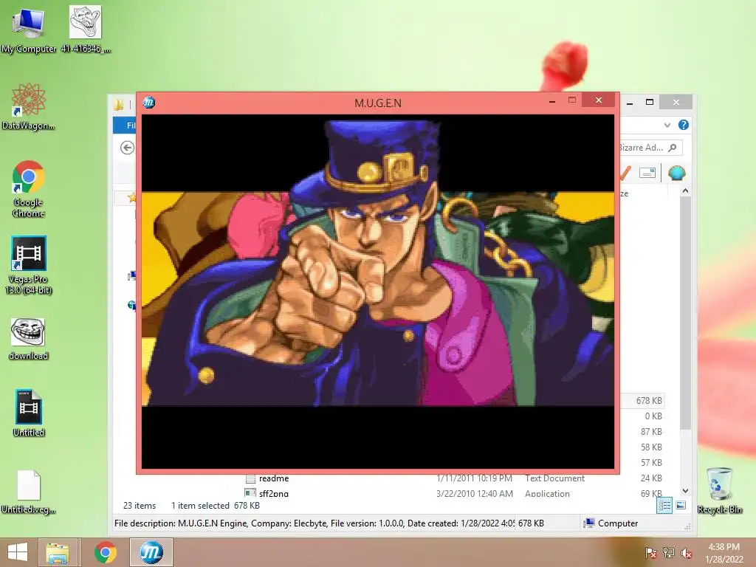Click the '58 KB' size cell in Explorer
Image resolution: width=756 pixels, height=567 pixels.
pyautogui.click(x=651, y=447)
